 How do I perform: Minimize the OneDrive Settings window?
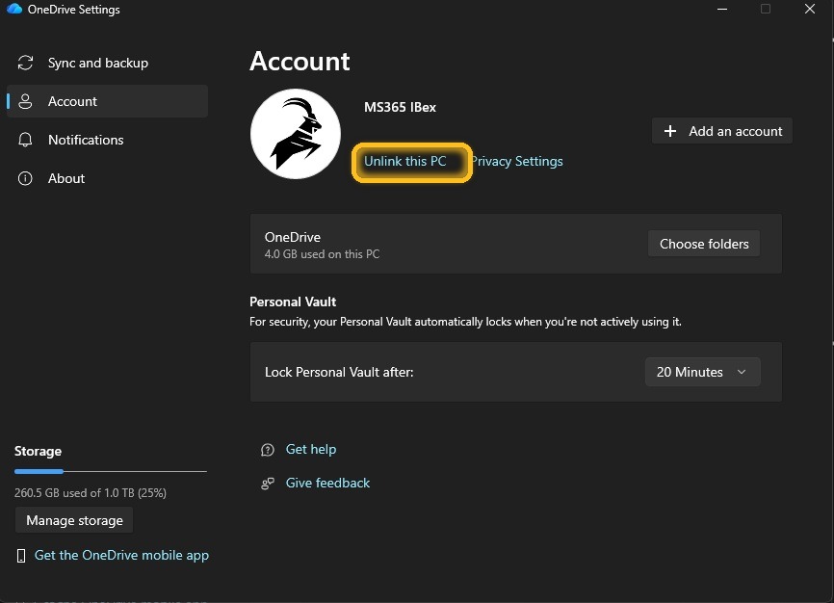pyautogui.click(x=721, y=9)
